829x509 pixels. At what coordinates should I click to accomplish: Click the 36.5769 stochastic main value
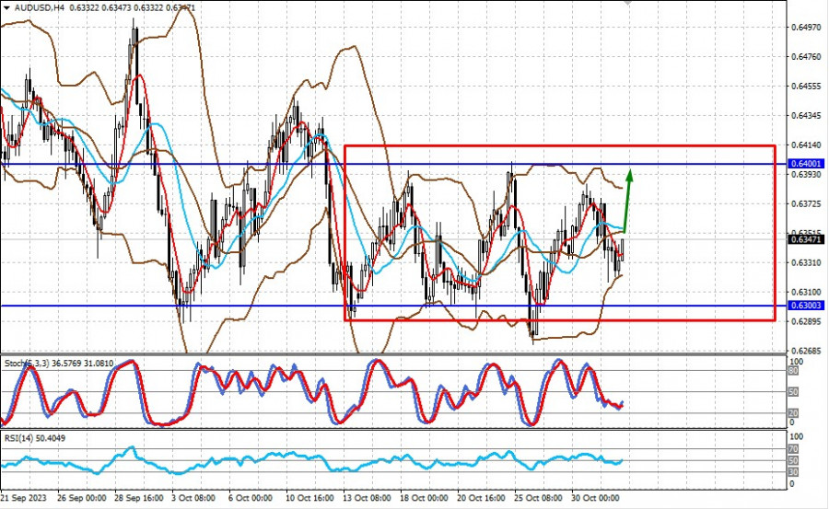point(65,364)
